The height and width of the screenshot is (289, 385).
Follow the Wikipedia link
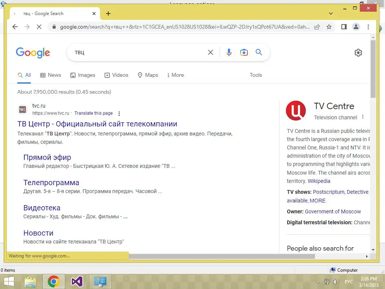pos(319,181)
